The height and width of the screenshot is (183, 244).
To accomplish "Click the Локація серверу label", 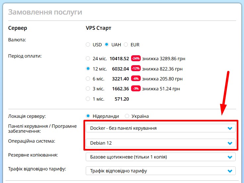I will pyautogui.click(x=27, y=116).
